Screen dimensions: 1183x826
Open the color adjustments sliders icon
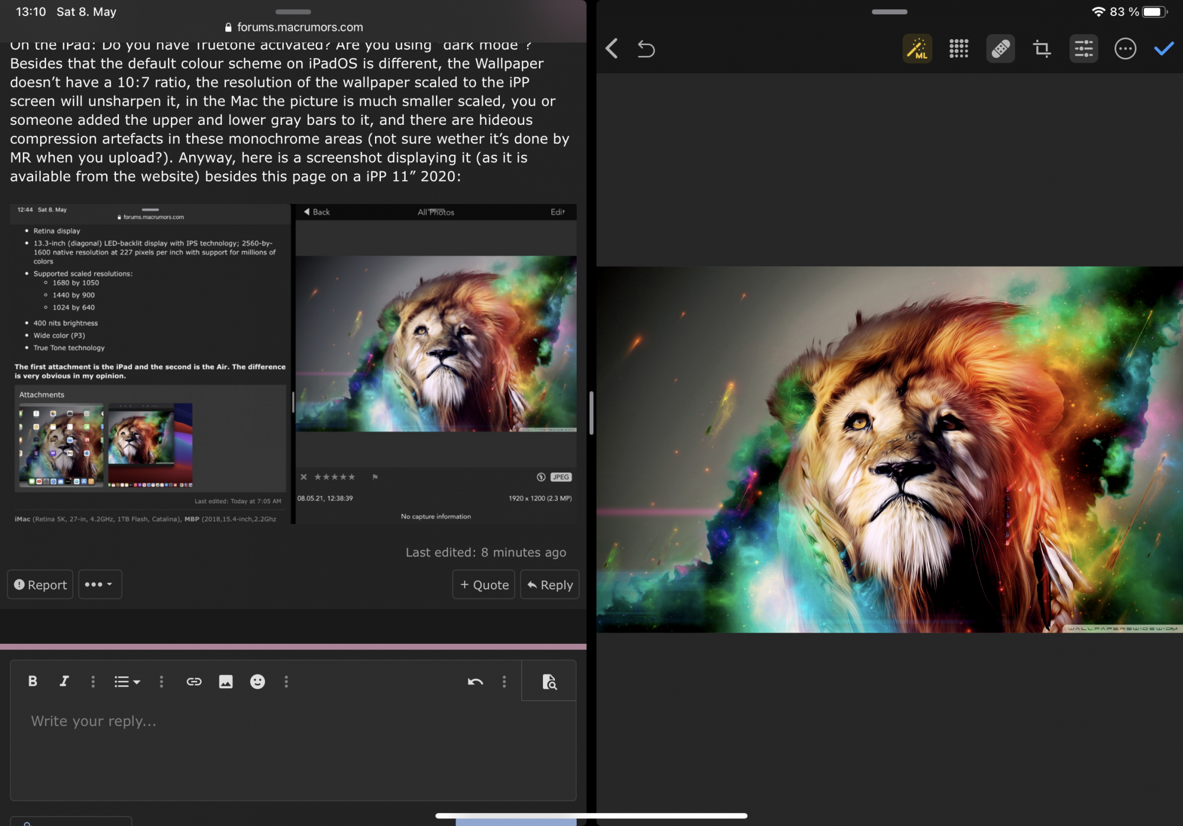coord(1083,48)
